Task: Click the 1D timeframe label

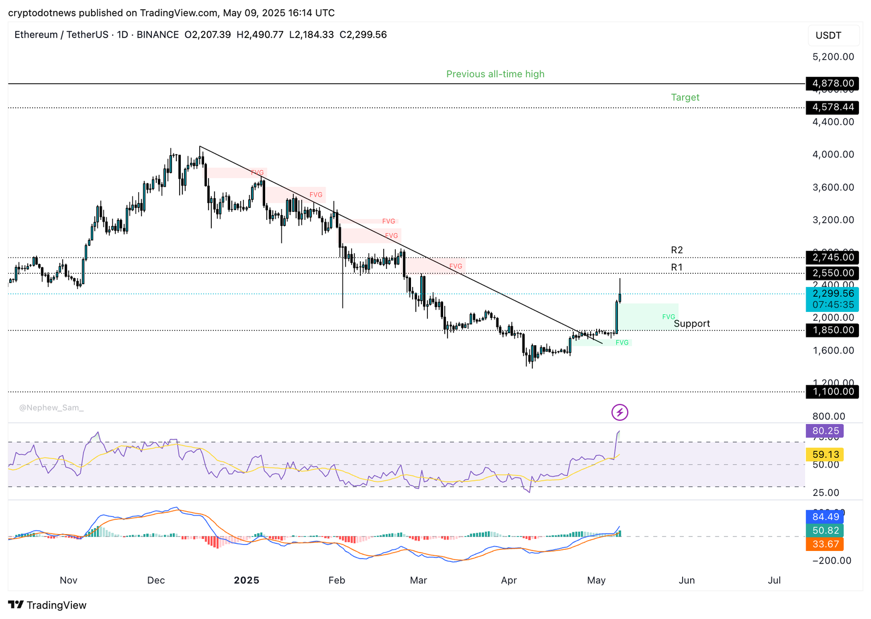Action: pos(122,34)
